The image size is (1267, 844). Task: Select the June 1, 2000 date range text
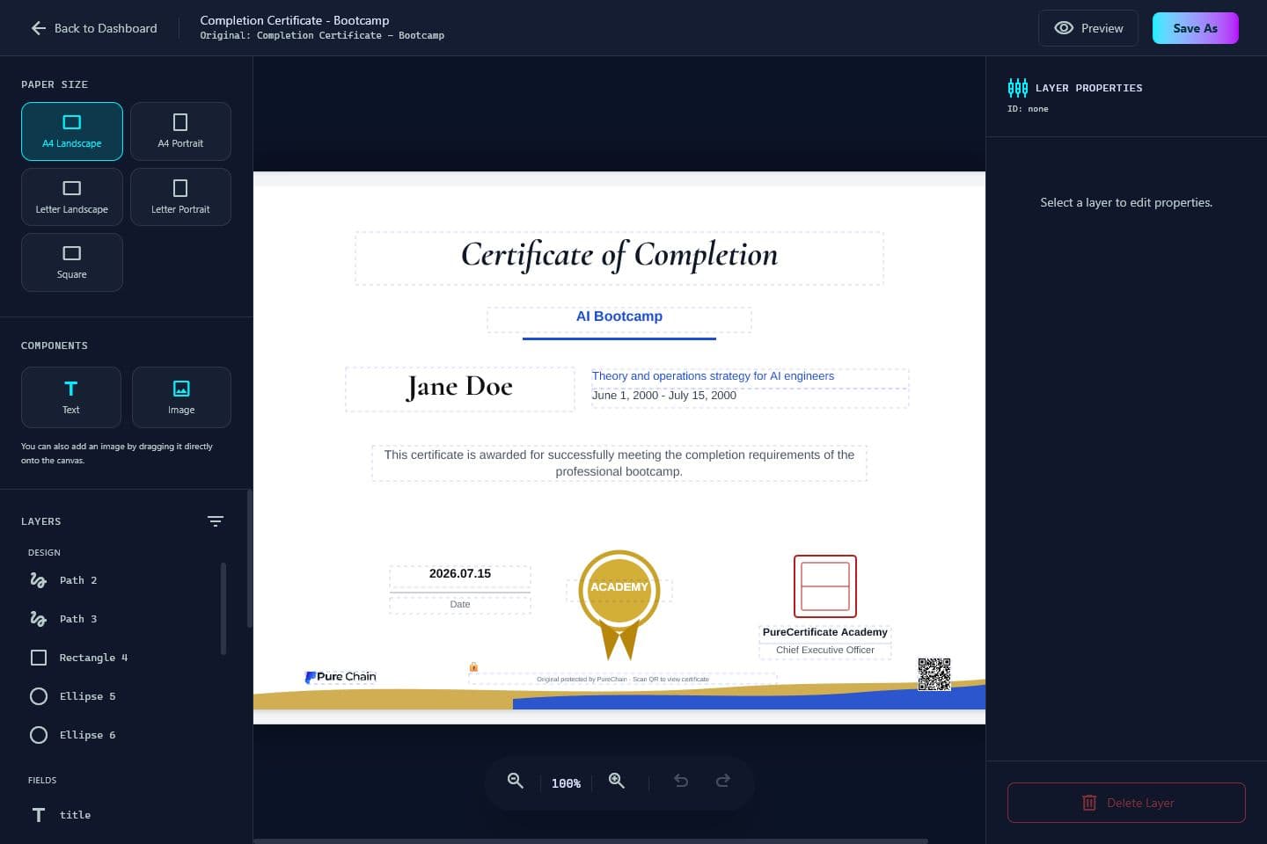750,397
